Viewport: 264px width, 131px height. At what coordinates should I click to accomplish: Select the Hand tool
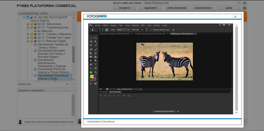click(x=91, y=72)
